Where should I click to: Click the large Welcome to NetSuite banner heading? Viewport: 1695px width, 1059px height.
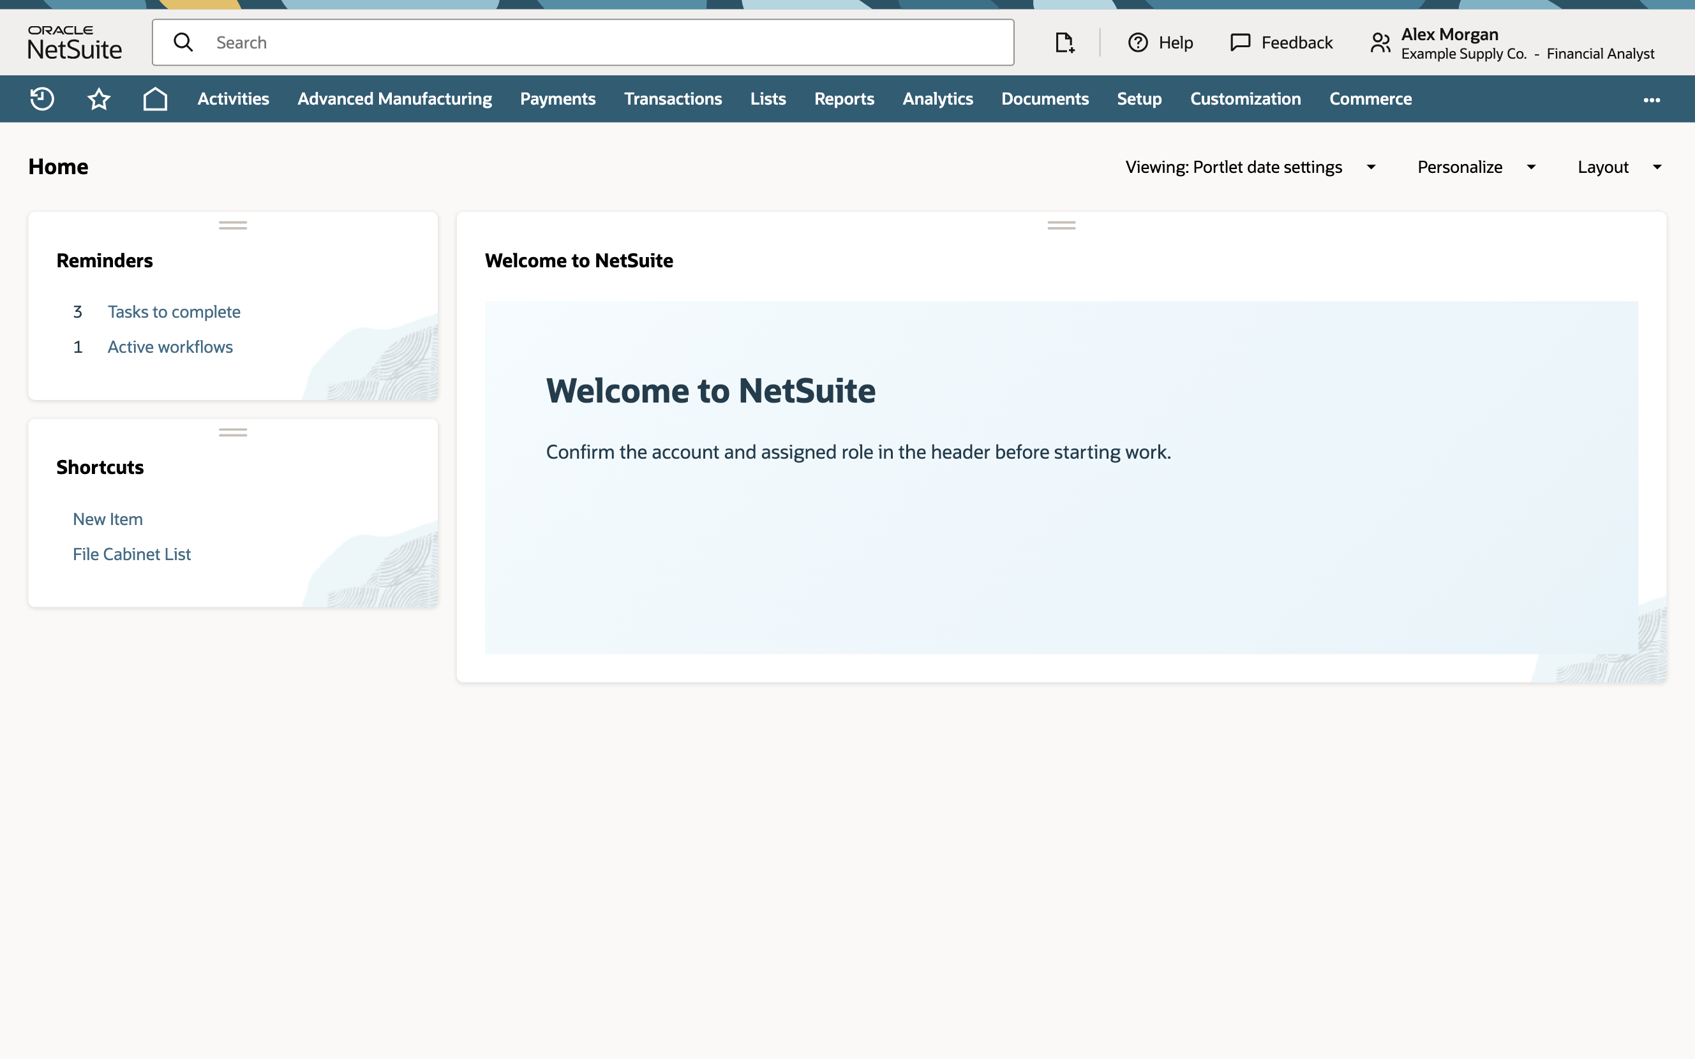(710, 390)
